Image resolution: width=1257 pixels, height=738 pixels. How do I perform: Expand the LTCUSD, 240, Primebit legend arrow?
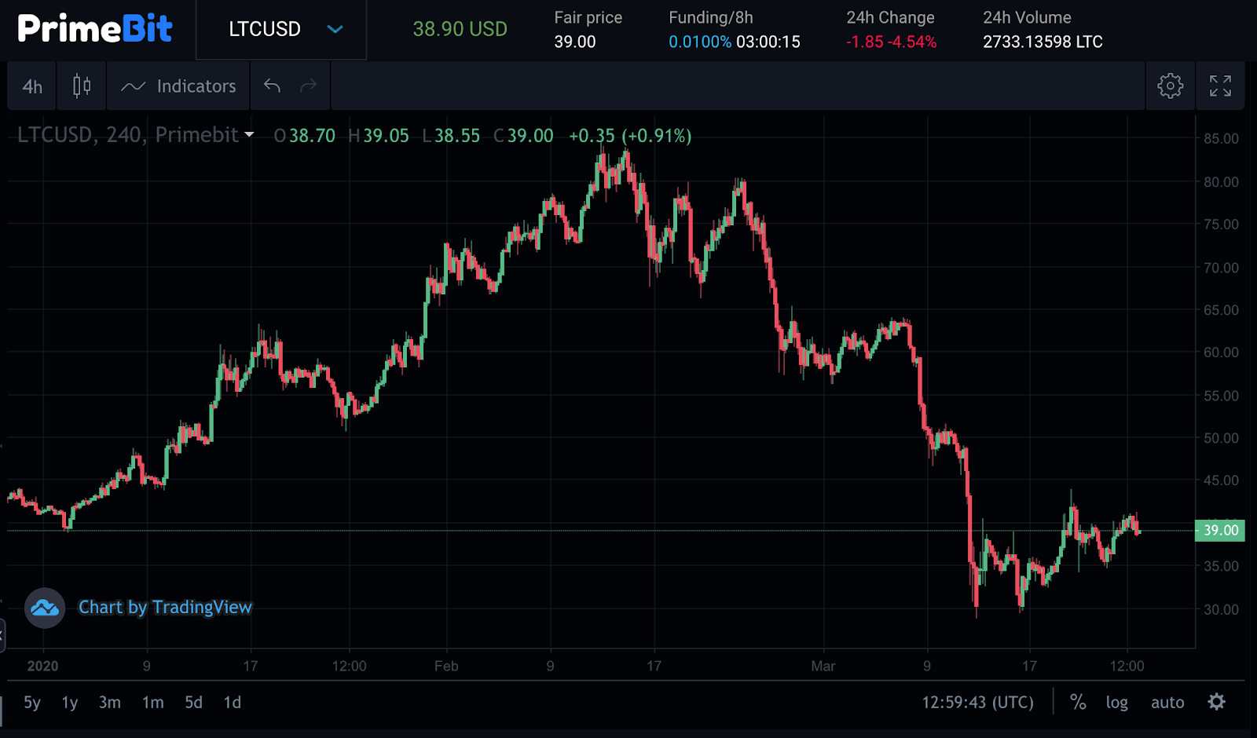249,135
